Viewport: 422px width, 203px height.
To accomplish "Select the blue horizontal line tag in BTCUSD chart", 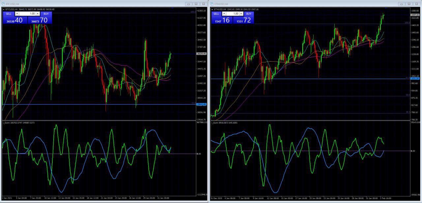I will [201, 104].
